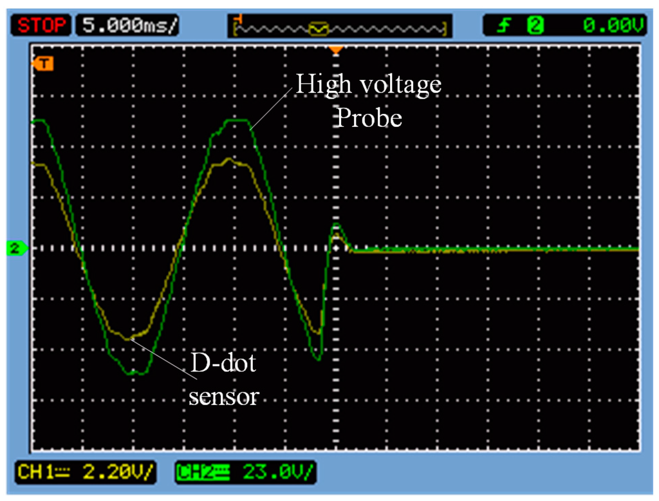
Task: Click the waveform memory overview bar
Action: coord(340,26)
